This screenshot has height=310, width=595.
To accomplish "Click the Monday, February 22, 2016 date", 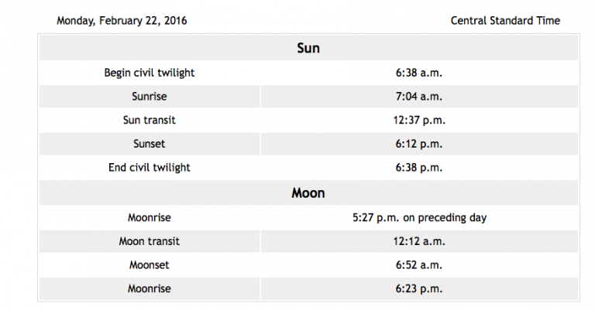I will [x=122, y=21].
